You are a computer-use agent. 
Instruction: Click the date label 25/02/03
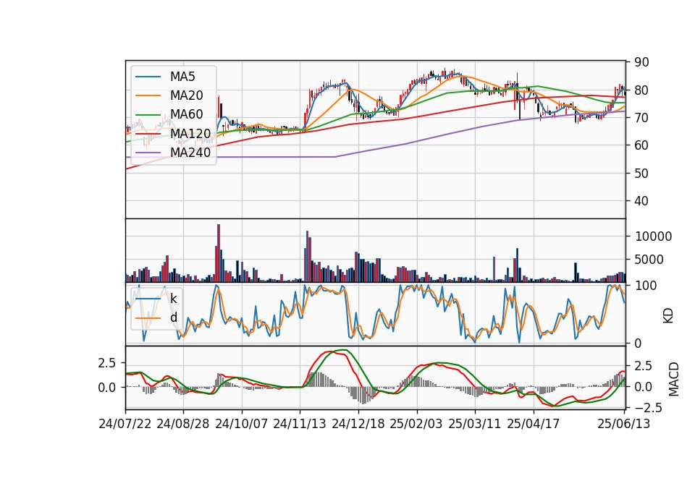tap(416, 424)
